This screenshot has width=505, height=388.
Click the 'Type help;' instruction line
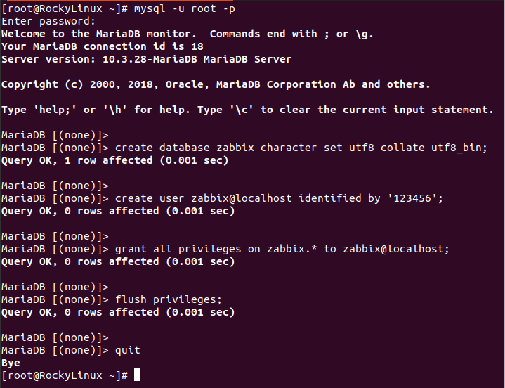pyautogui.click(x=247, y=110)
